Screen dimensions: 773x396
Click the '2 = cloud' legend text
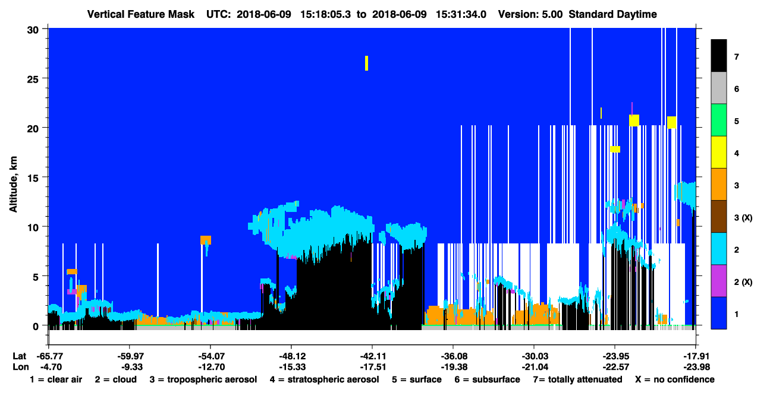pyautogui.click(x=115, y=379)
